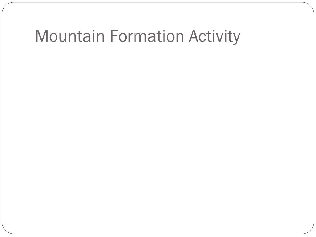Click the rounded bottom-right corner of slide border

[x=310, y=231]
